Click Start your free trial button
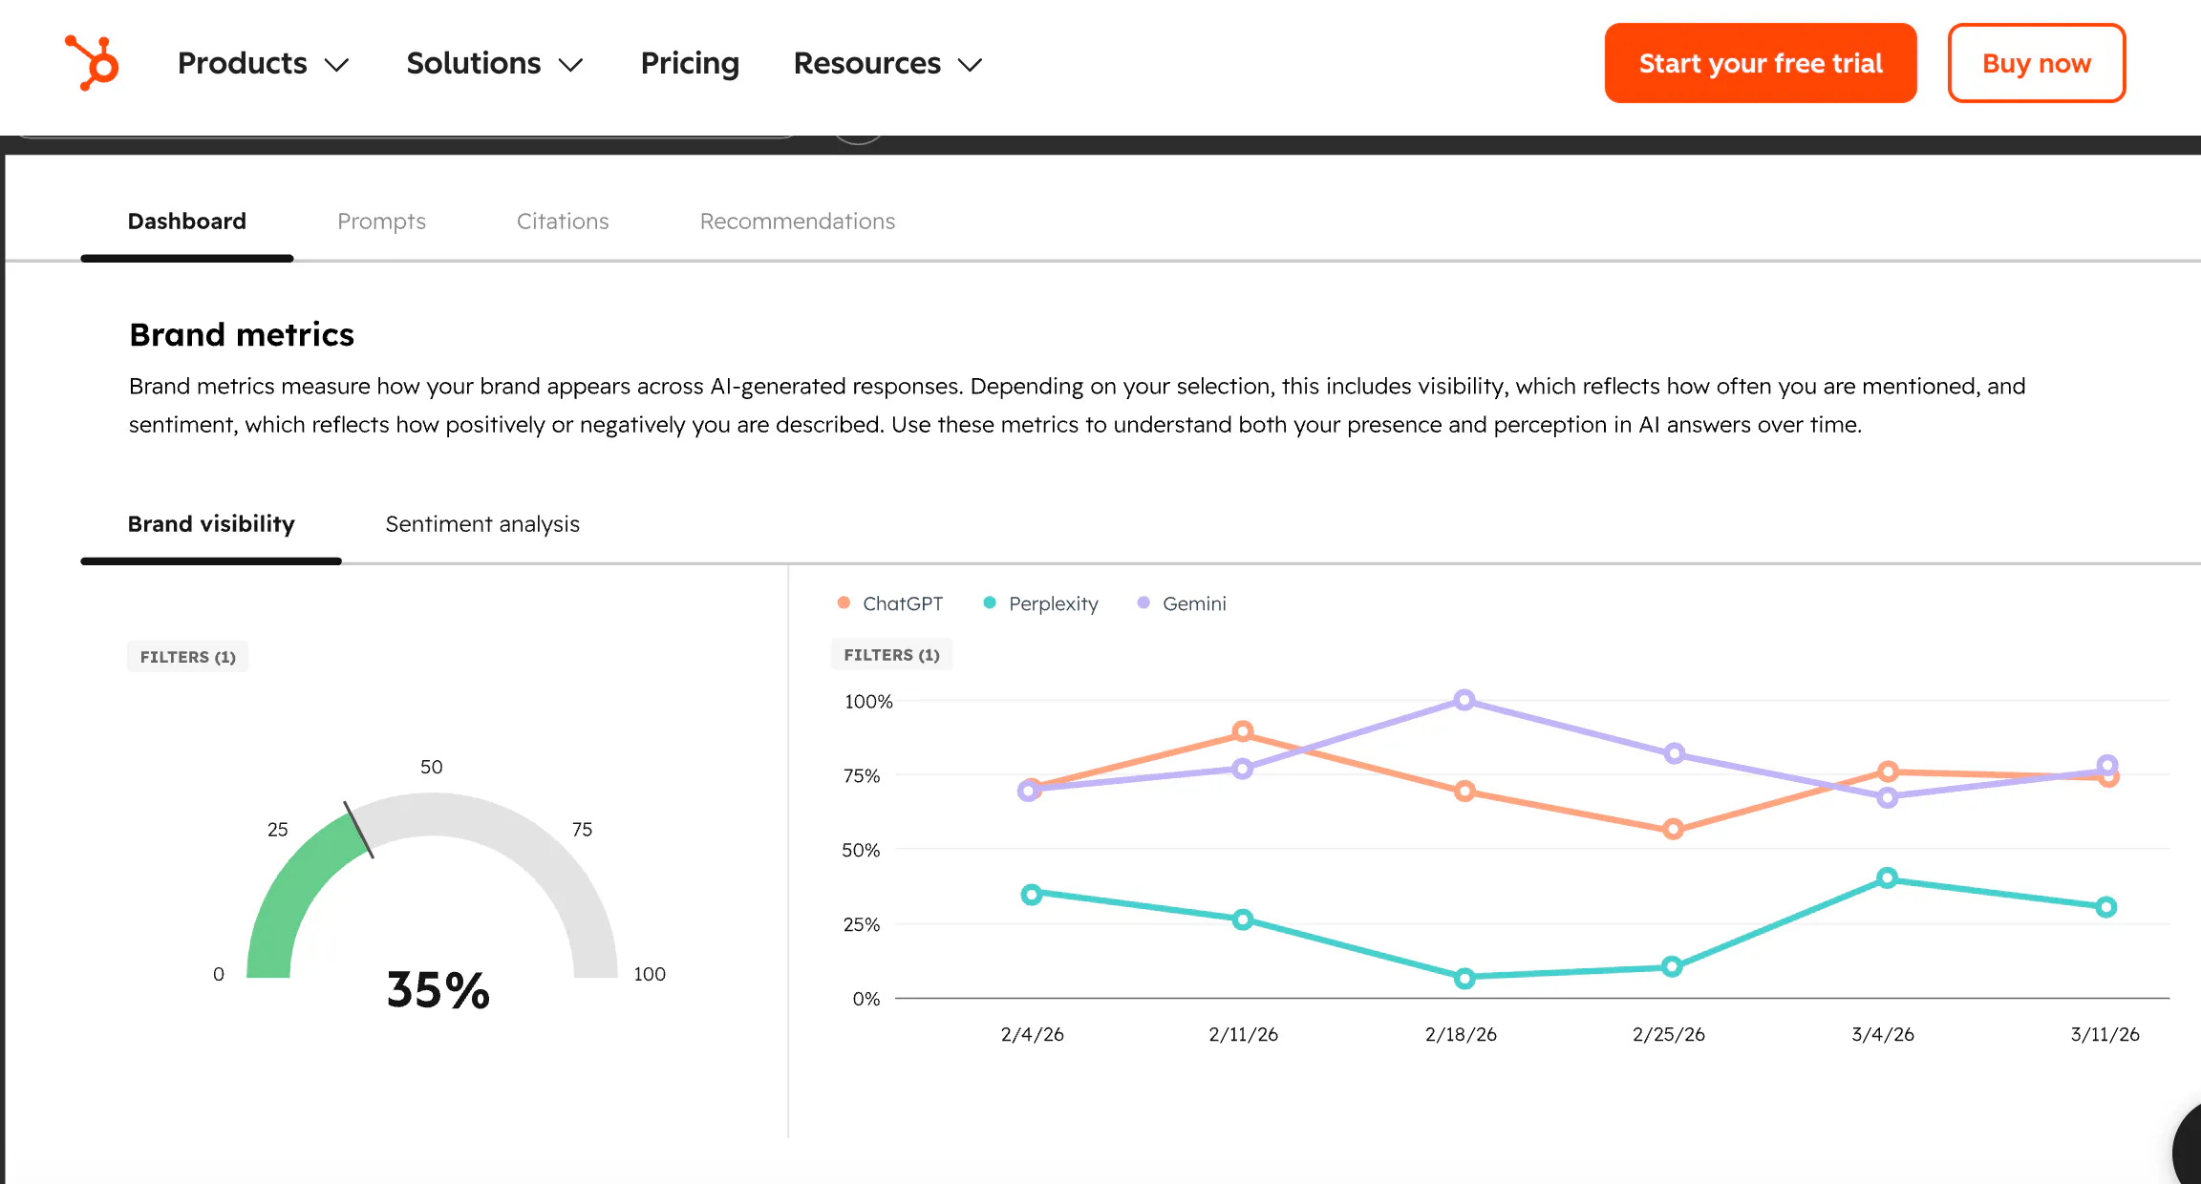 point(1761,63)
